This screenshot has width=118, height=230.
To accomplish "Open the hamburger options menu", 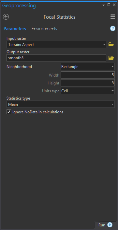I will click(113, 17).
